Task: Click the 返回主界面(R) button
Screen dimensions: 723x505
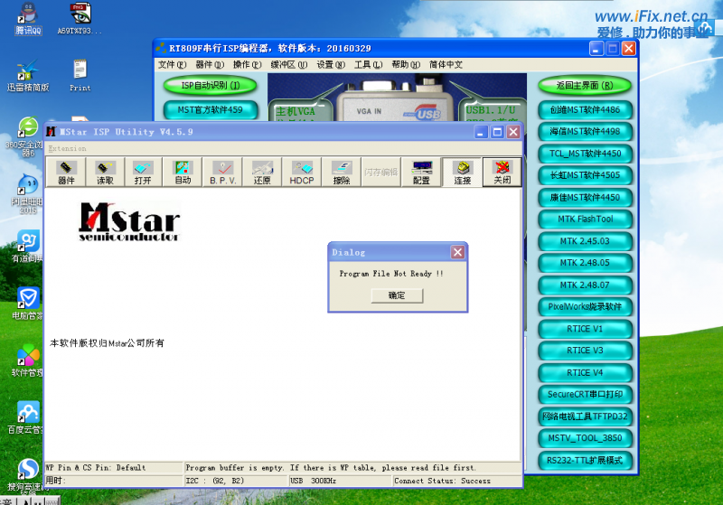Action: tap(584, 86)
